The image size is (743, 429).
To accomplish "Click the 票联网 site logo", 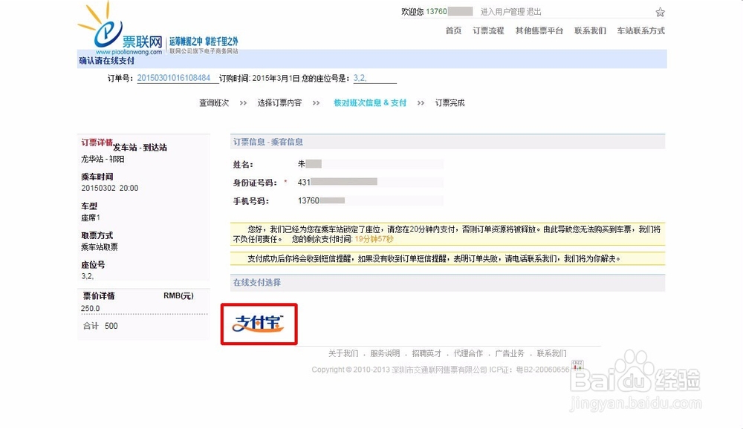I will point(121,30).
